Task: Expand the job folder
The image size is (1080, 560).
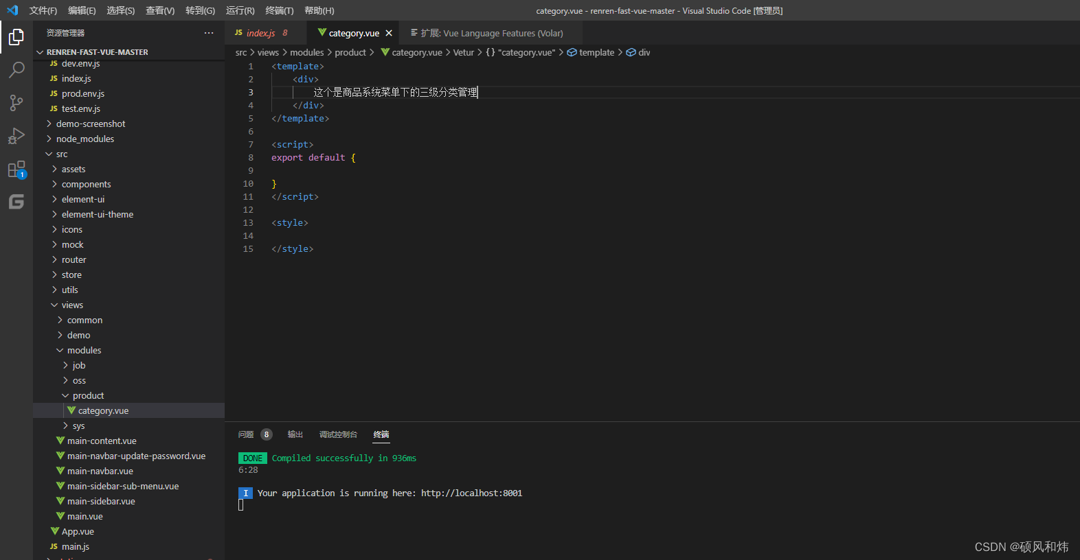Action: (129, 365)
